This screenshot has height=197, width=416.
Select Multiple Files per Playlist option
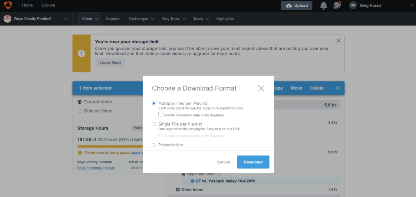point(154,103)
